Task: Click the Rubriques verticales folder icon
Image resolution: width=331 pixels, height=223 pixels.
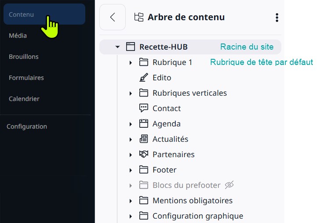Action: tap(144, 93)
